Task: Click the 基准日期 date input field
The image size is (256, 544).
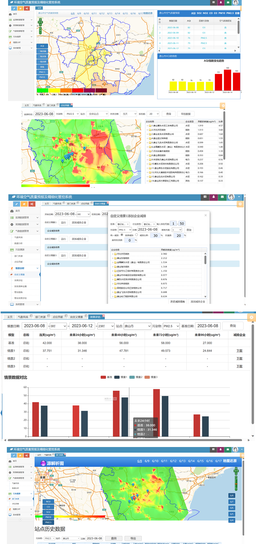Action: click(208, 326)
